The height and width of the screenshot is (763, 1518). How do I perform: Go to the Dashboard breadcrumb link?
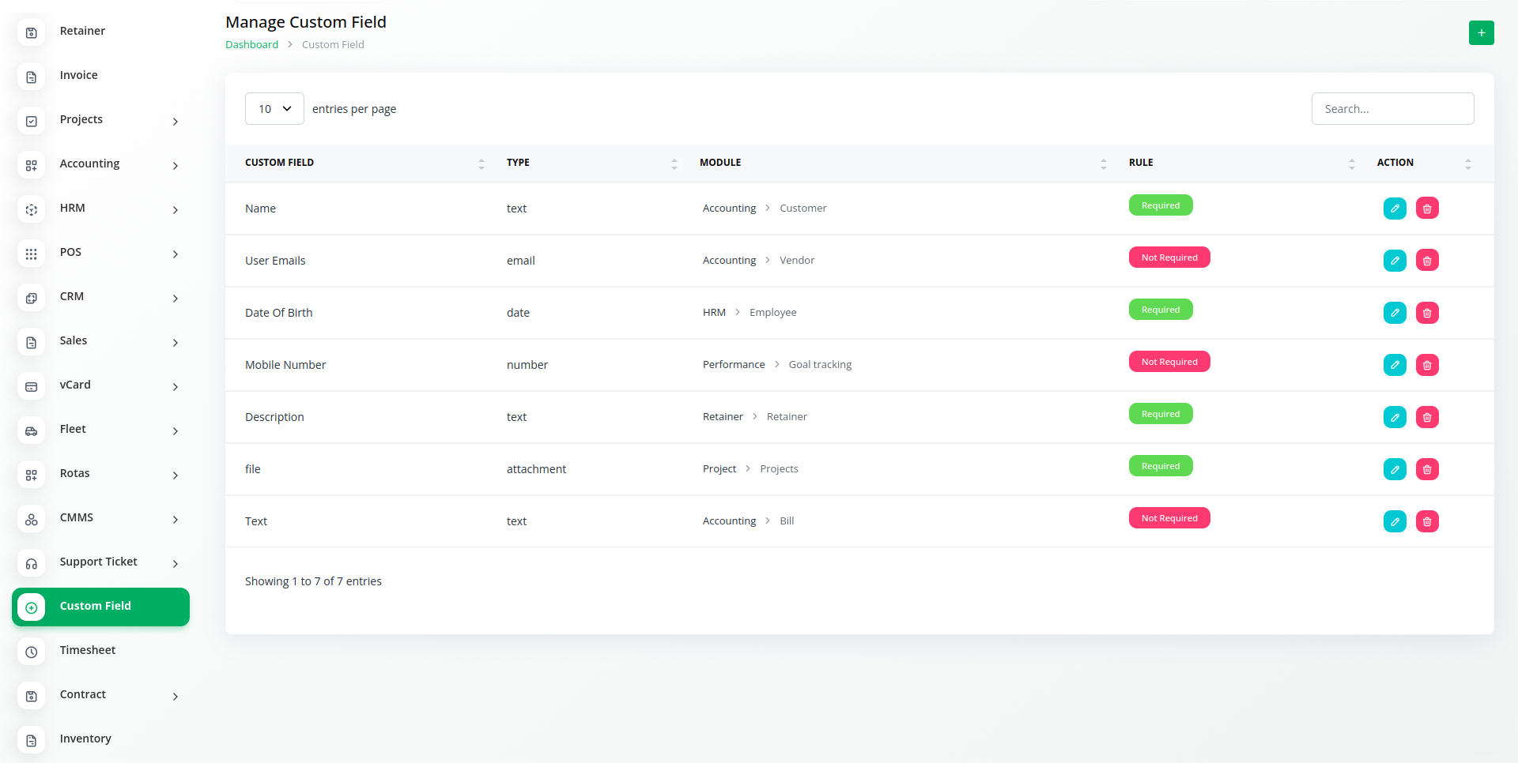pos(251,45)
